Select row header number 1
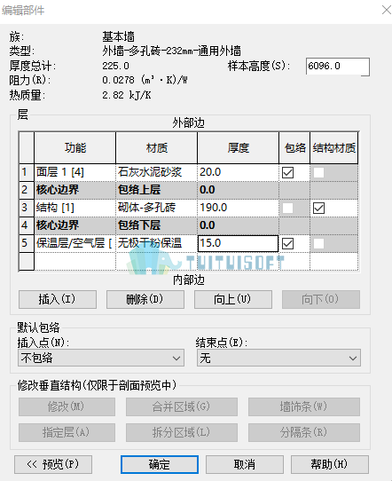Viewport: 392px width, 481px height. pyautogui.click(x=26, y=172)
